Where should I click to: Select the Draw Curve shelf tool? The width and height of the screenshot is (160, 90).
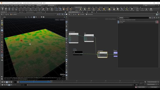(x=35, y=9)
